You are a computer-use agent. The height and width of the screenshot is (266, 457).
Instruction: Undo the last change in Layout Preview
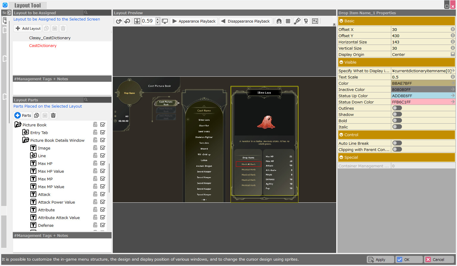tap(119, 21)
